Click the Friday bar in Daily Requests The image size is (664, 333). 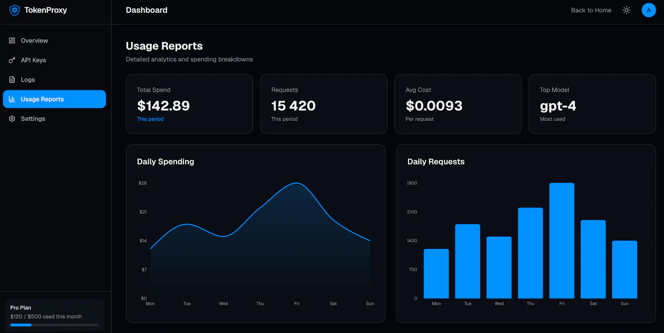click(x=562, y=241)
